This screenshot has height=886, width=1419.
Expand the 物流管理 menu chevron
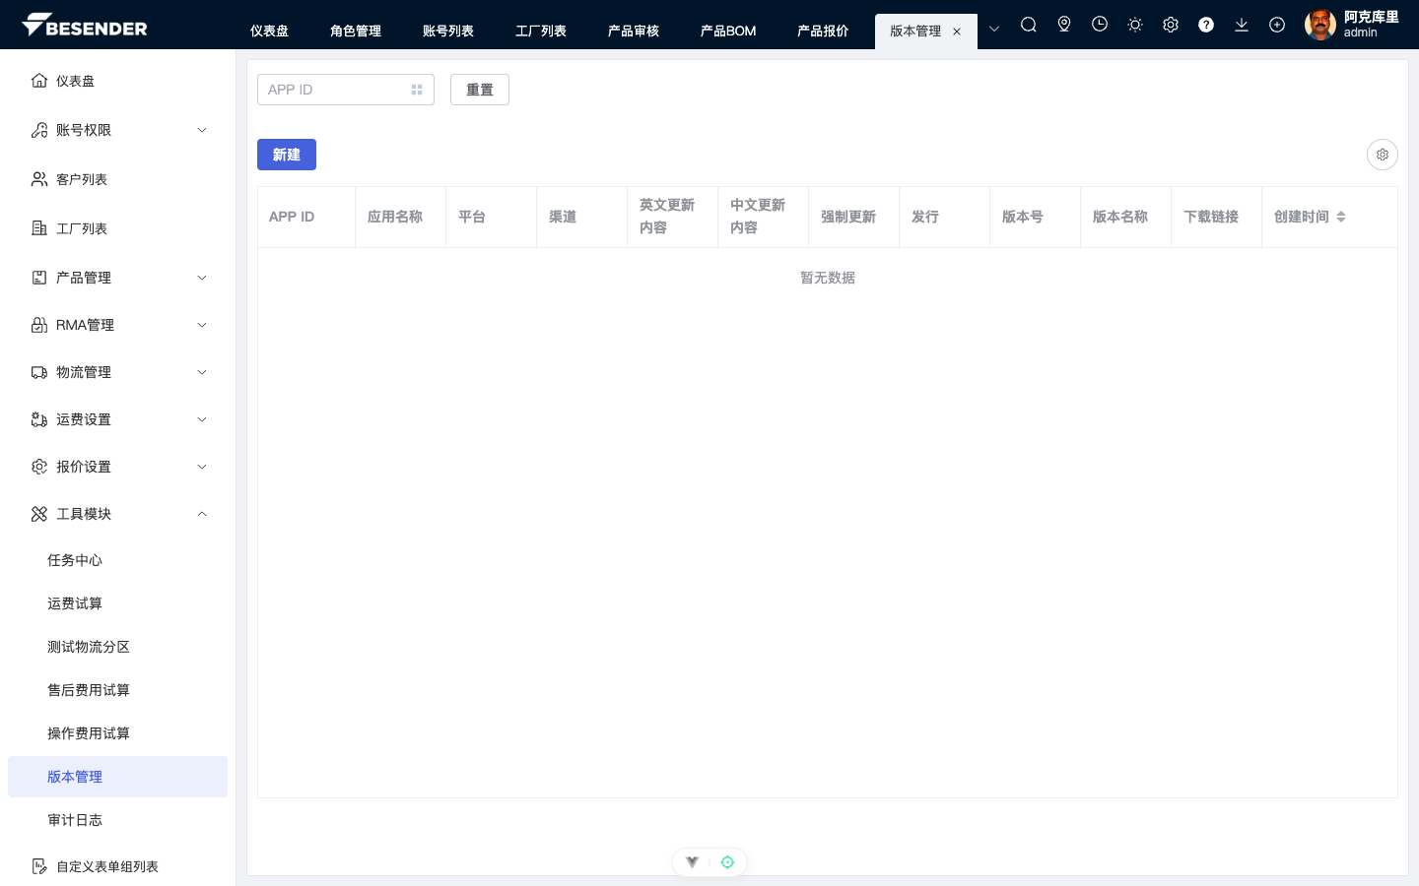(x=202, y=372)
